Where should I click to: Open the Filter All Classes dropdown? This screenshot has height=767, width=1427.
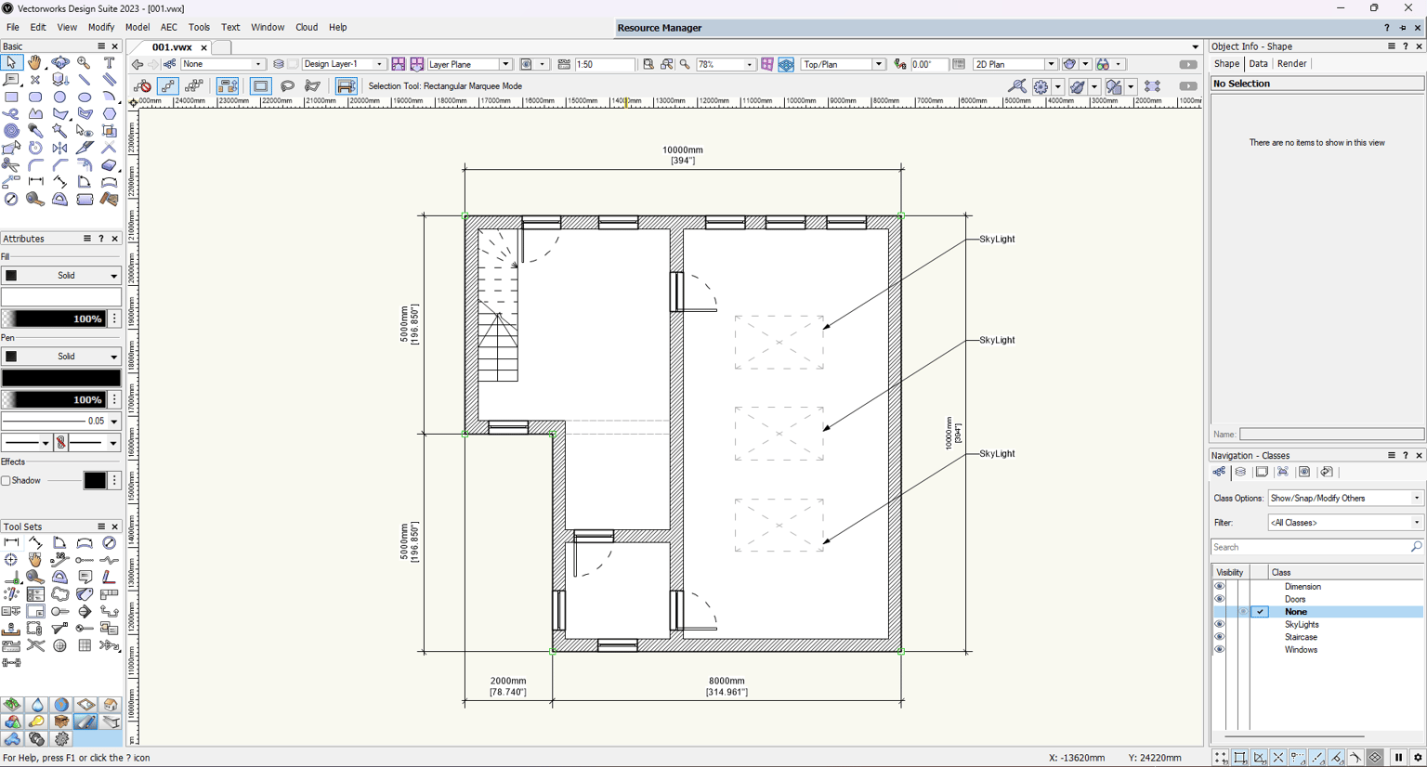[x=1345, y=523]
